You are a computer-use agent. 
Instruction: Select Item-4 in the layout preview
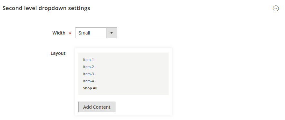[88, 81]
